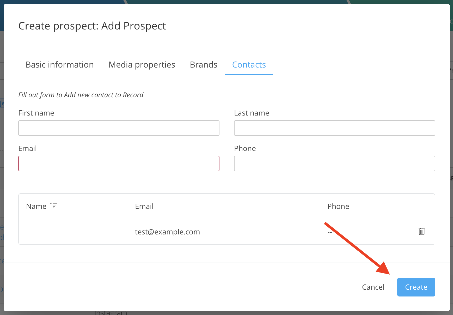Cancel the Add Prospect dialog

click(x=373, y=287)
